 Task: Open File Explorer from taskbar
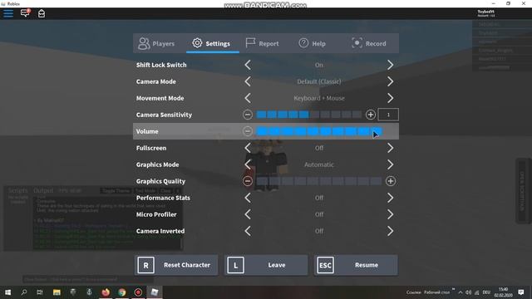coord(57,292)
